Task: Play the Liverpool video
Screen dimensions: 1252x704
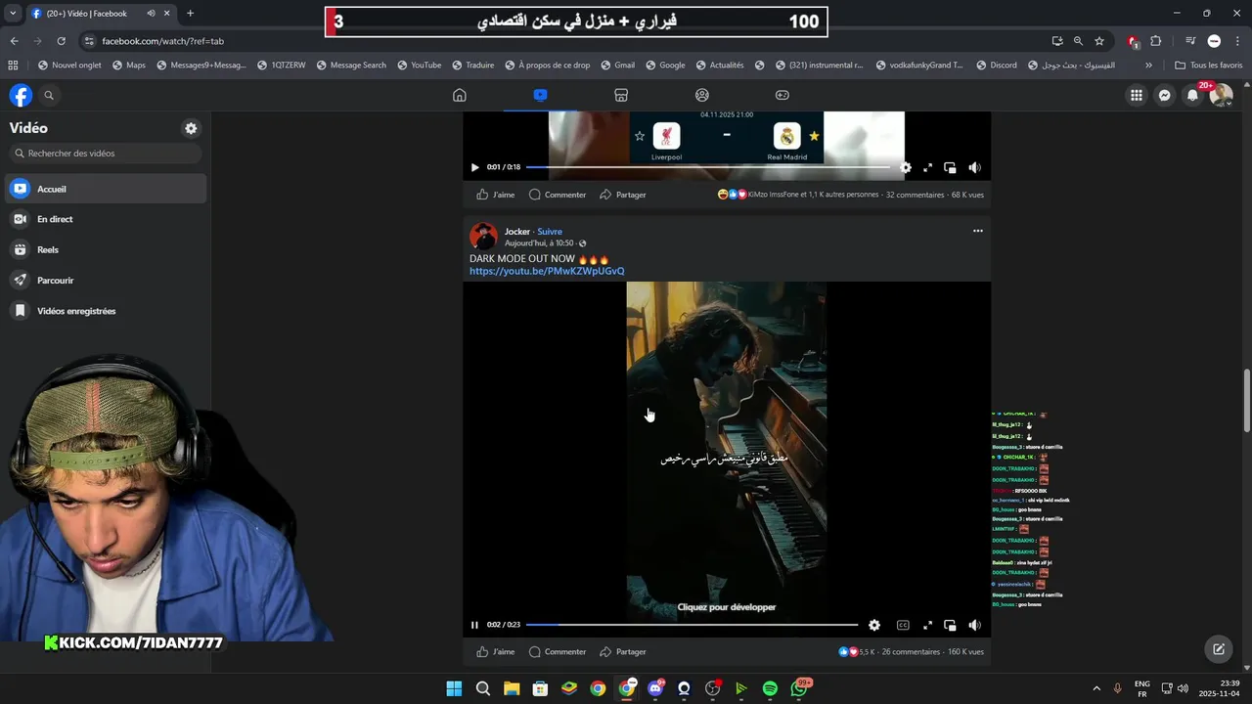Action: point(474,167)
